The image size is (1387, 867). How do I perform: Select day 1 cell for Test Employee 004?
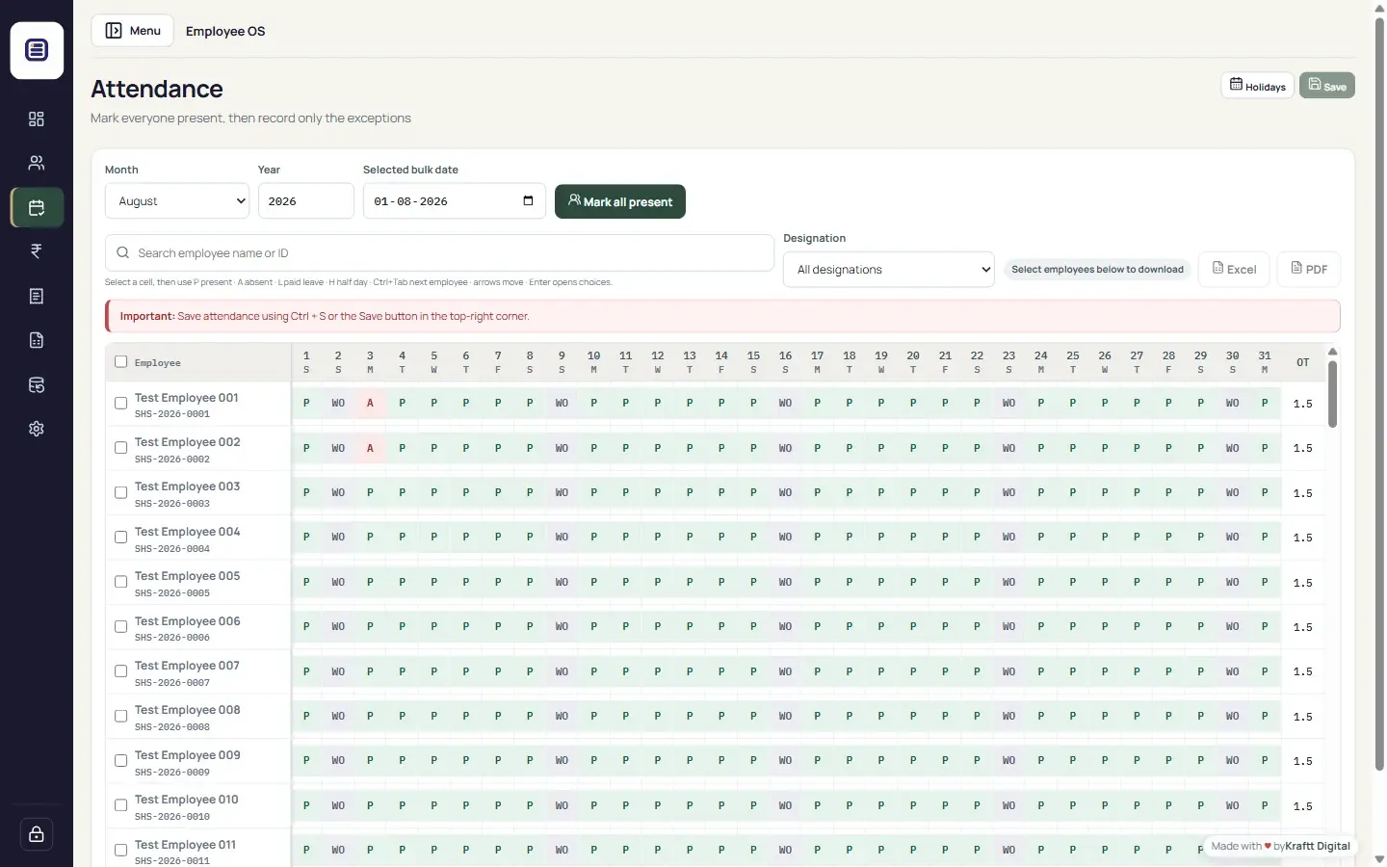[306, 538]
